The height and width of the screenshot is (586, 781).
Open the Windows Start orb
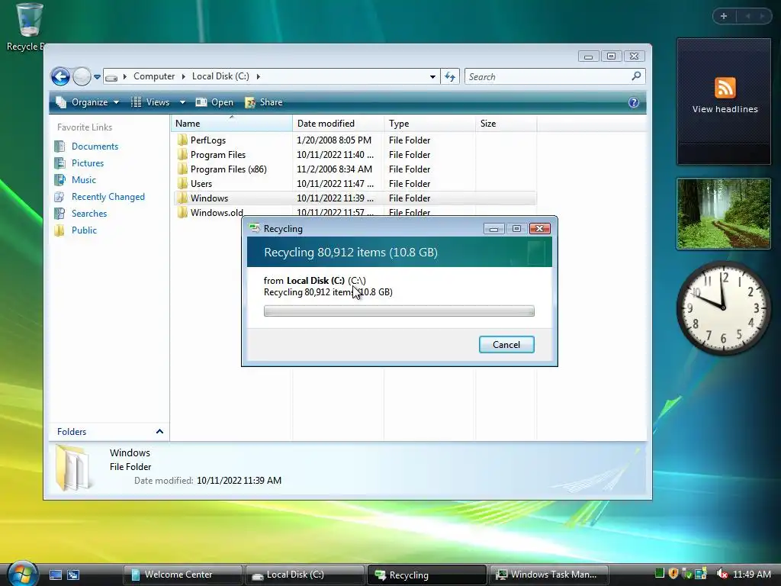click(22, 574)
